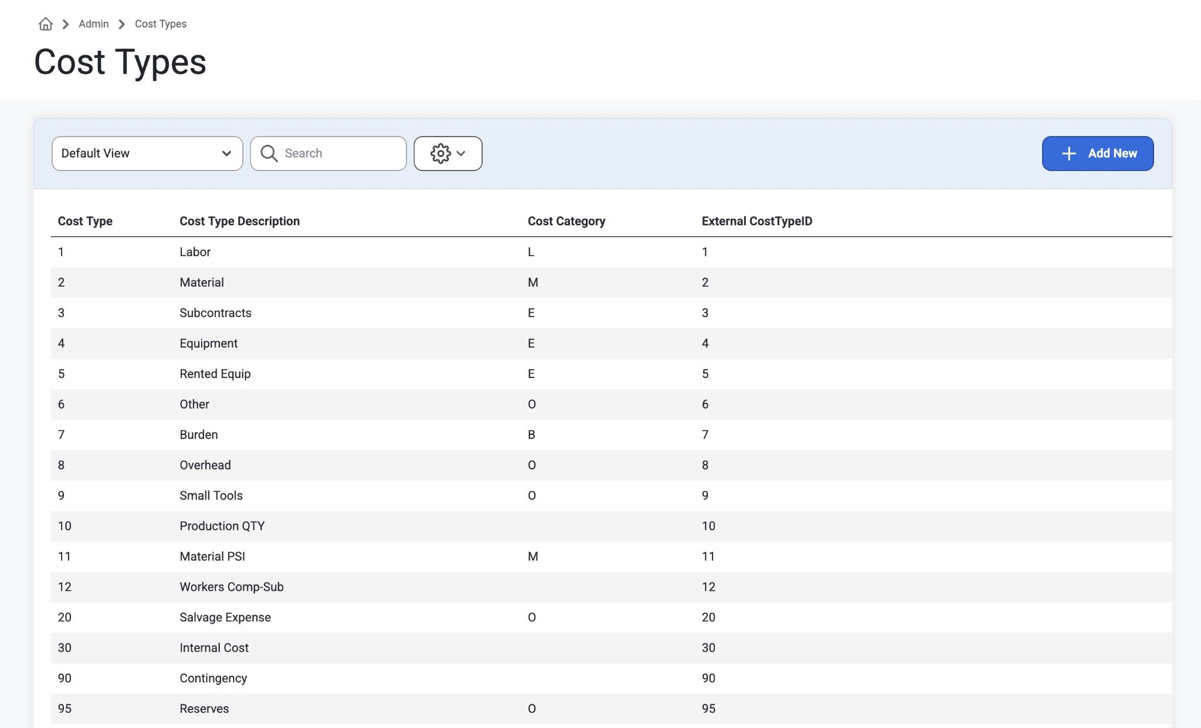The height and width of the screenshot is (728, 1201).
Task: Select the Labor cost type row
Action: point(611,252)
